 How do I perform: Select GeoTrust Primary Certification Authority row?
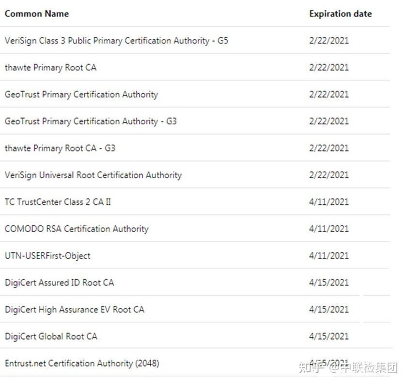tap(81, 94)
